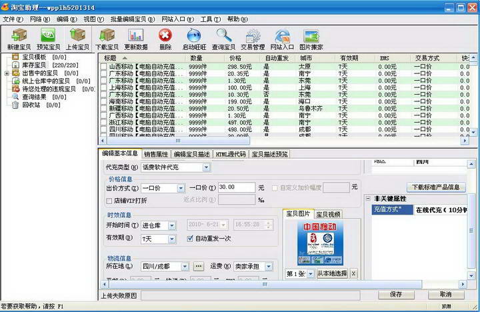Expand the 出售中的宝贝 tree node
The height and width of the screenshot is (312, 480).
pyautogui.click(x=7, y=73)
